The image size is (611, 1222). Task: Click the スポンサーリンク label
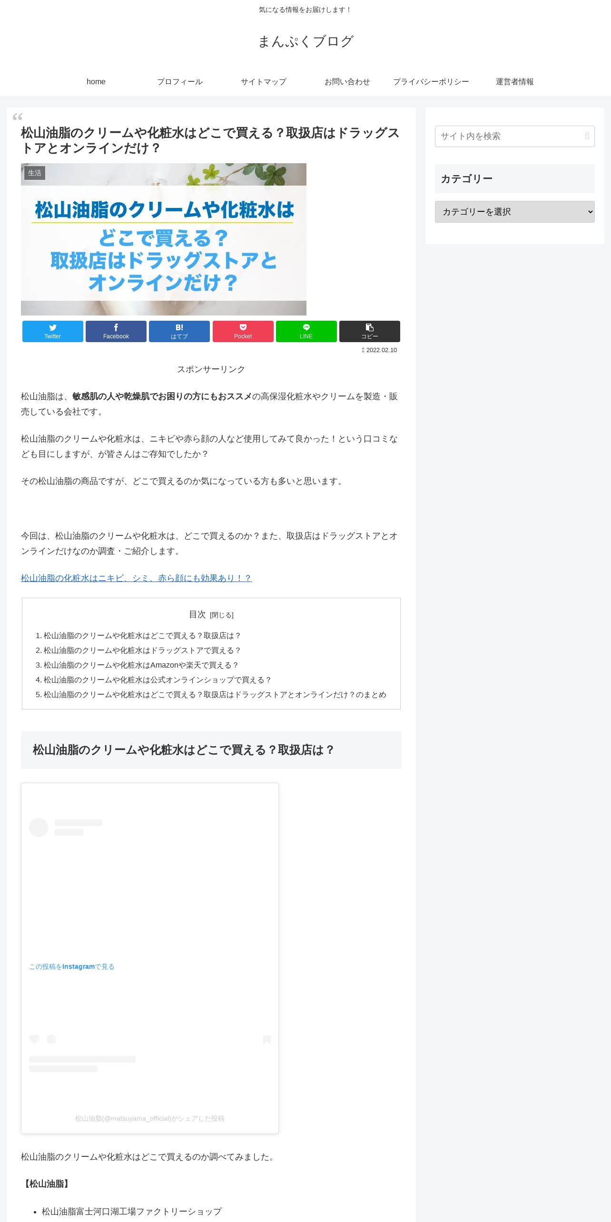[211, 369]
